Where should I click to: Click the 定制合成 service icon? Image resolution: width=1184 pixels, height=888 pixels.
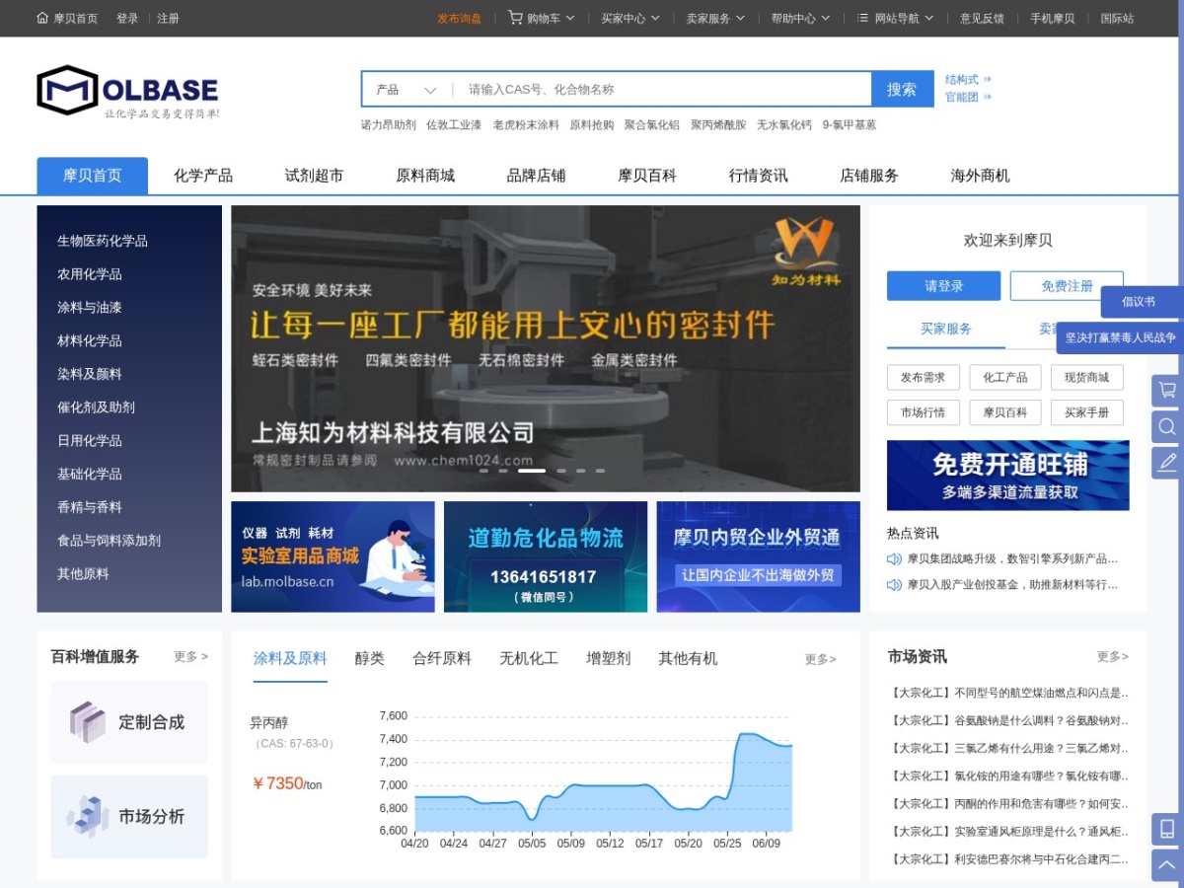click(87, 721)
